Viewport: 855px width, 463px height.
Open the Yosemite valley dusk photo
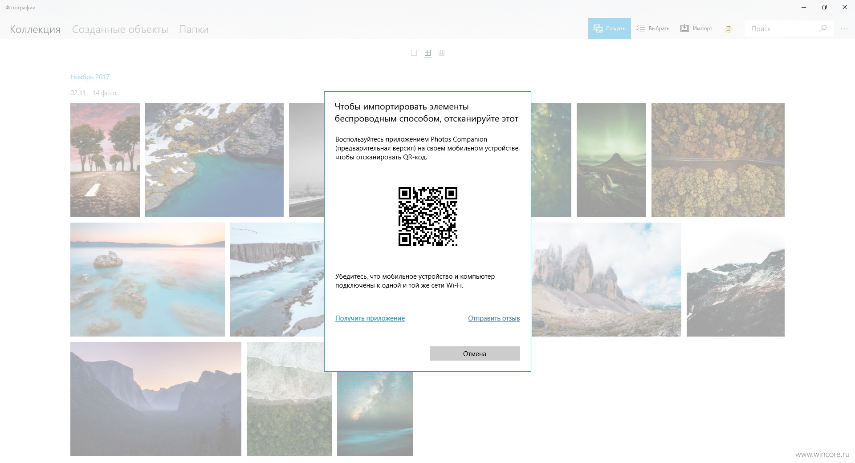[156, 399]
